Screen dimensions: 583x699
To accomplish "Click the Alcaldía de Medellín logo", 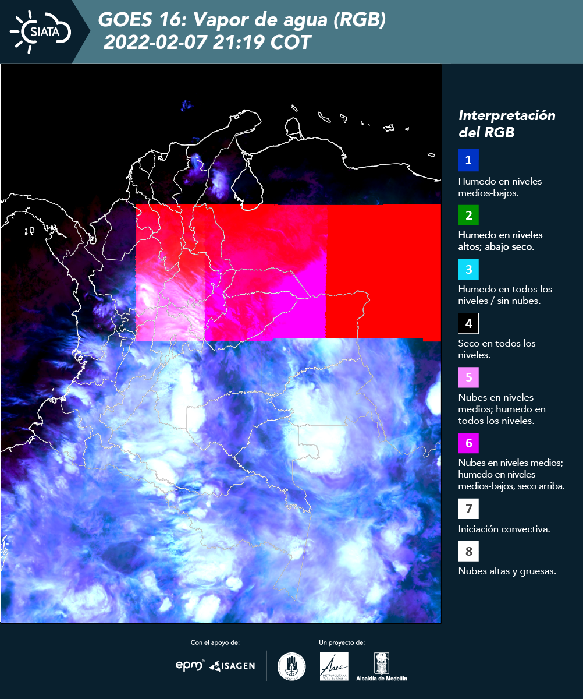I will click(382, 666).
